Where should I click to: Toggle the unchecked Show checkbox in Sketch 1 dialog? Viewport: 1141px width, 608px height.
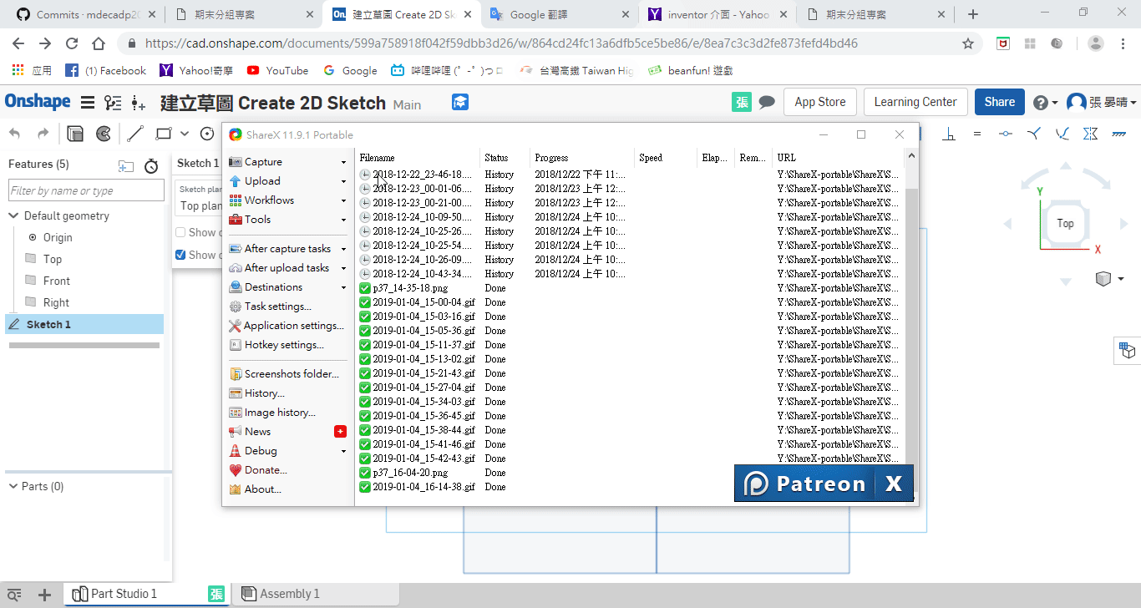(x=180, y=232)
